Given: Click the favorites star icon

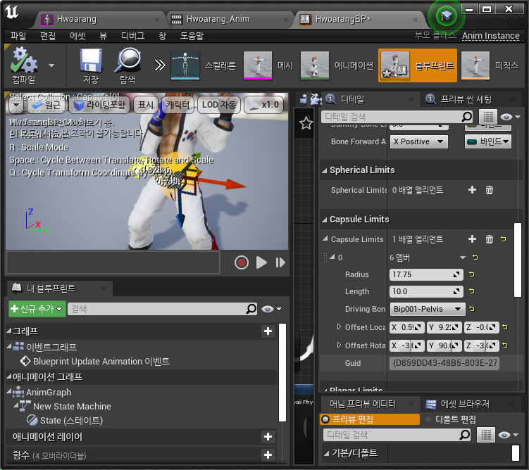Looking at the screenshot, I should pos(306,123).
